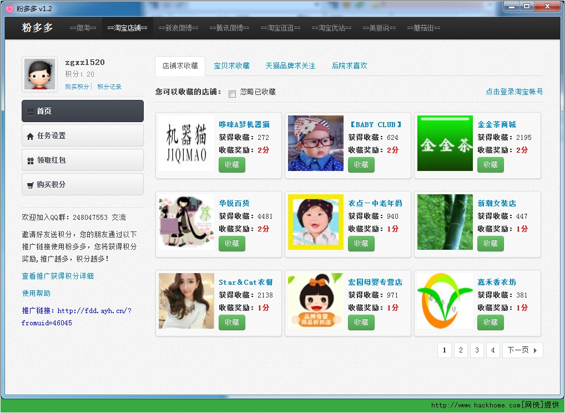The width and height of the screenshot is (565, 413).
Task: Minimize the 粉多多 window
Action: pyautogui.click(x=511, y=6)
